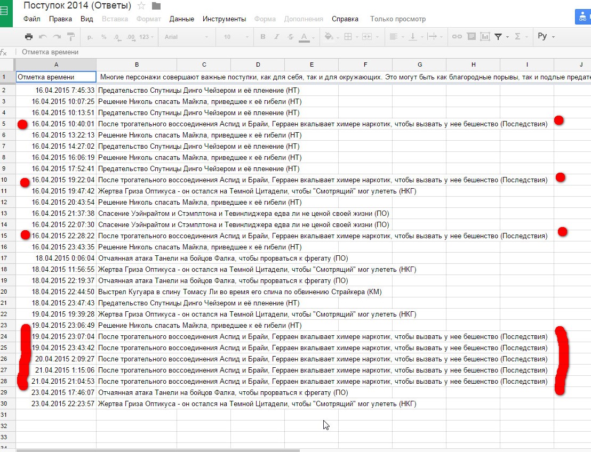Open input language Ру dropdown
The height and width of the screenshot is (452, 591).
546,36
